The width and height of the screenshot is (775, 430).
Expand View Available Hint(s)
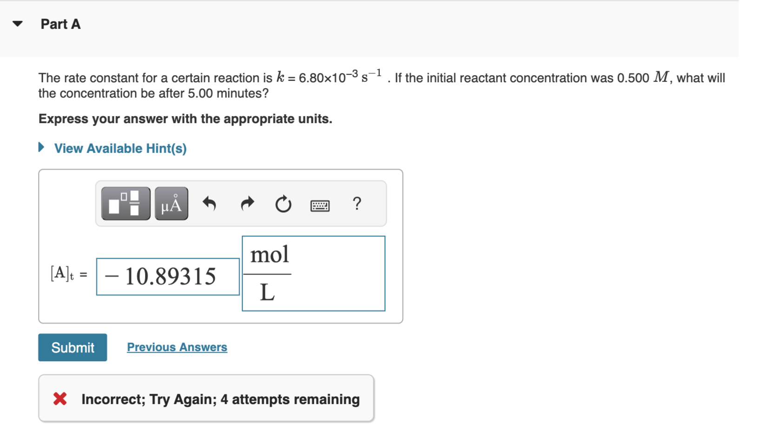tap(119, 148)
